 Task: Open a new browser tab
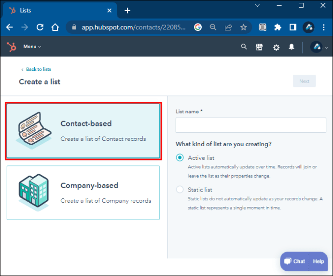pos(127,11)
